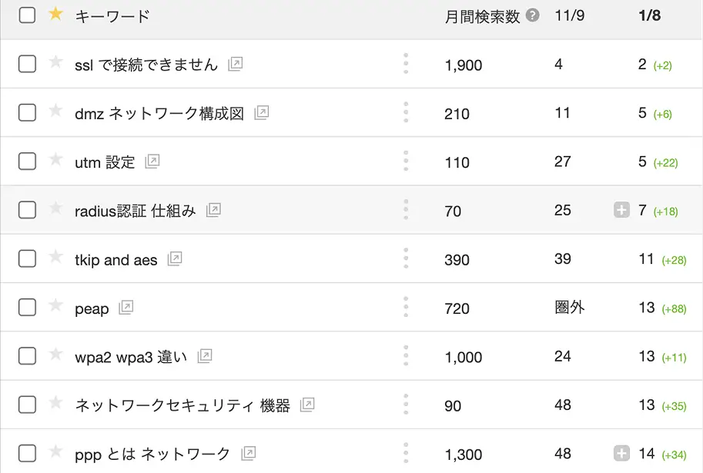The height and width of the screenshot is (473, 703).
Task: Star the ppp とは ネットワーク keyword
Action: 55,451
